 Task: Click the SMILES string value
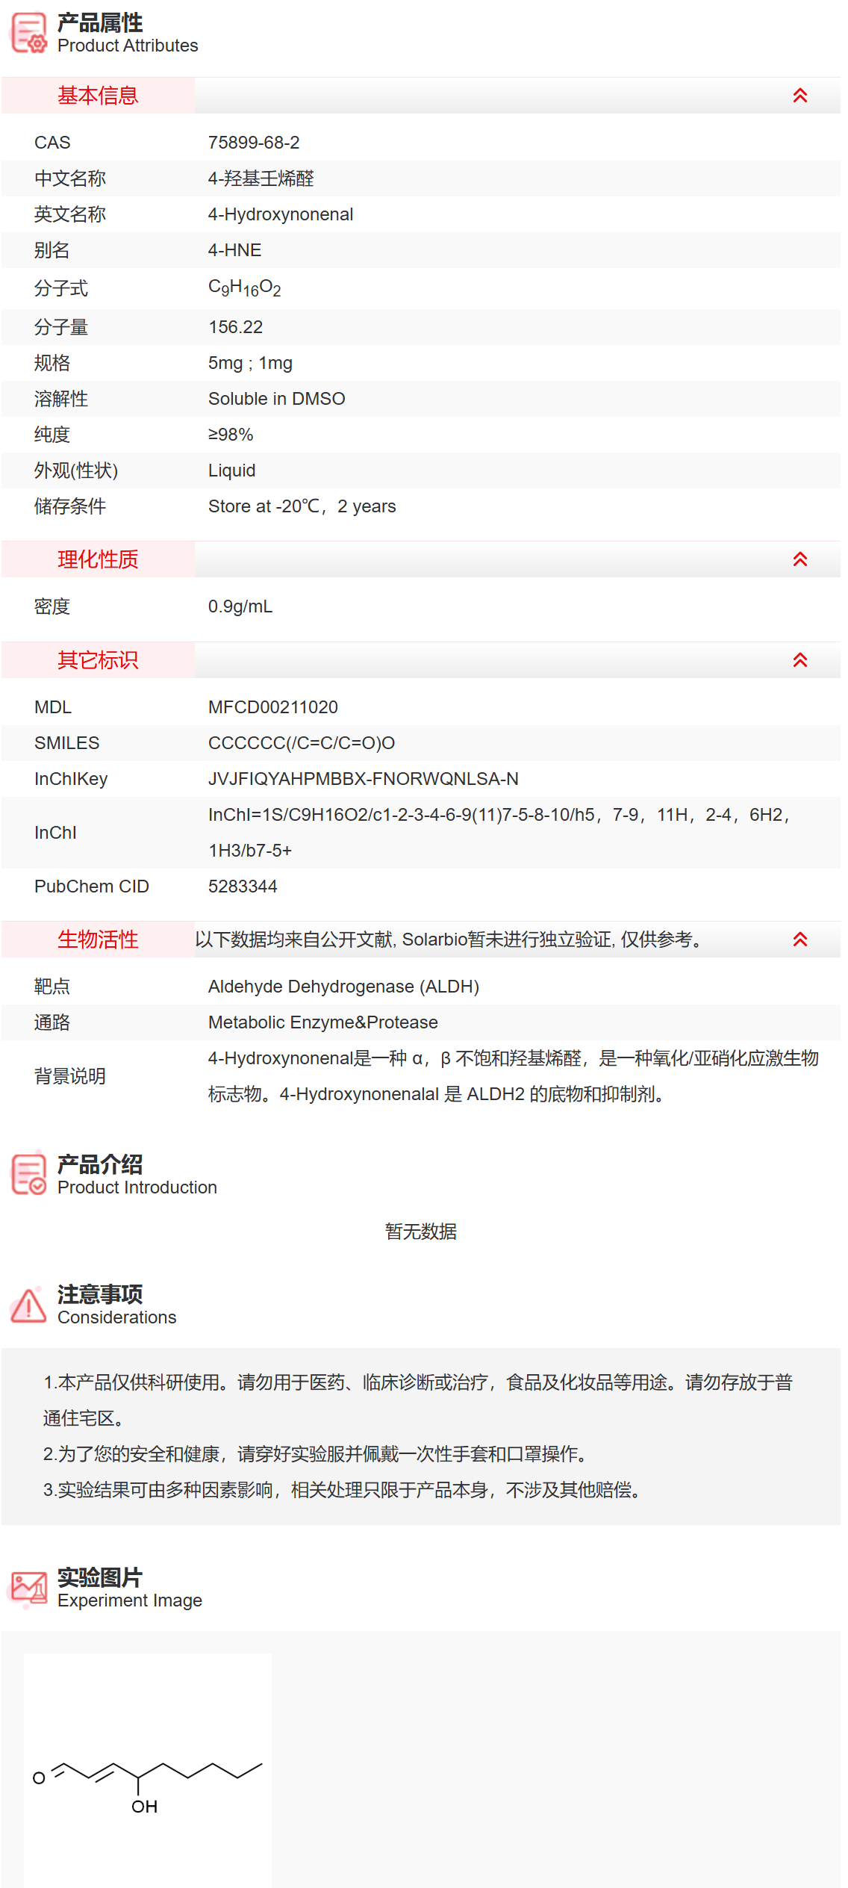[301, 743]
